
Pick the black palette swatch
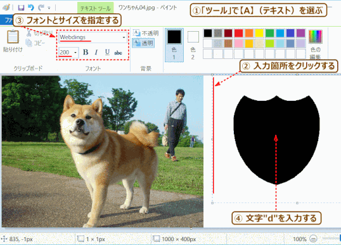pos(208,33)
